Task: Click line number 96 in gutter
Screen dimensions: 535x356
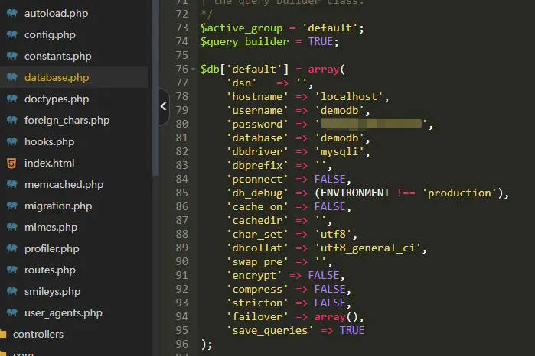Action: click(182, 344)
